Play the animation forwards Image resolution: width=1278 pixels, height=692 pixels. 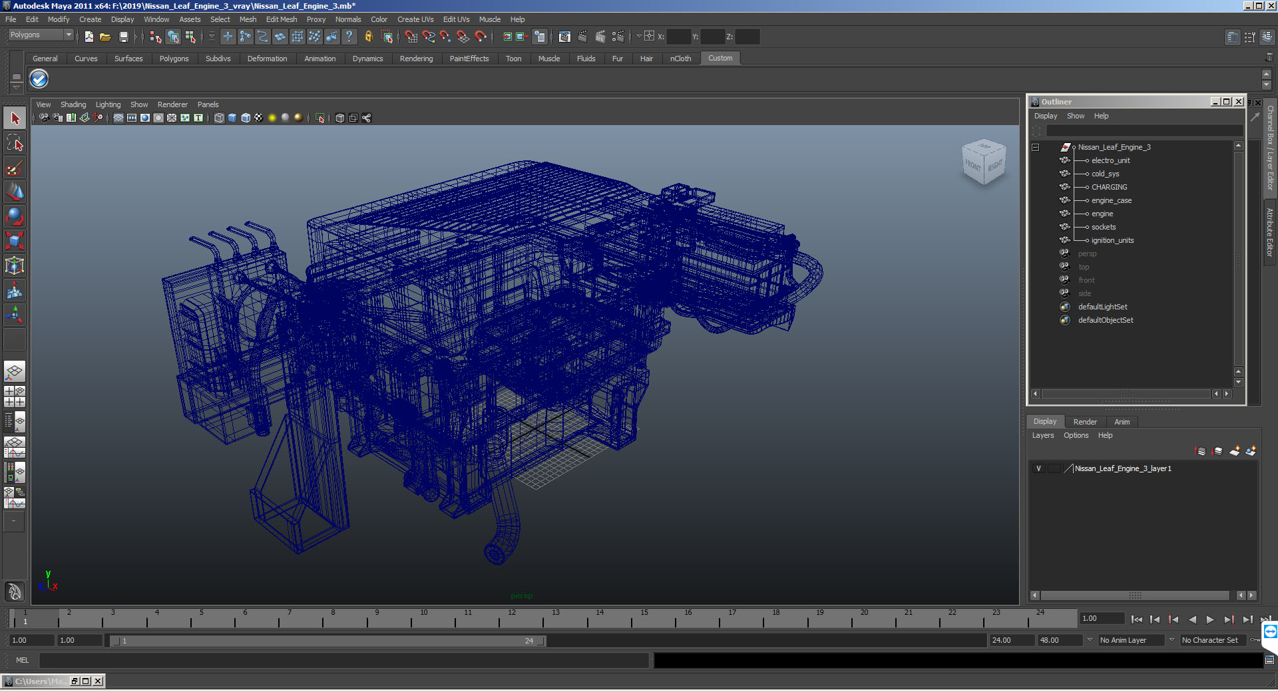point(1210,619)
